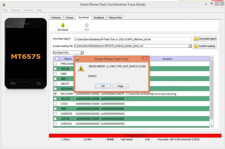This screenshot has width=225, height=149.
Task: Click OK in the error dialog
Action: (x=103, y=86)
